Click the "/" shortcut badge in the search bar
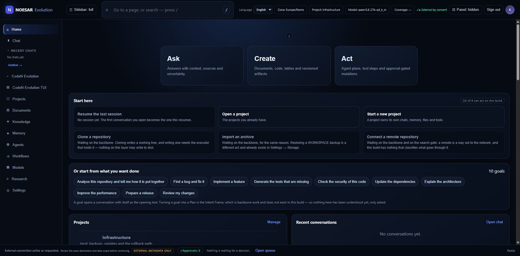520x256 pixels. point(227,10)
